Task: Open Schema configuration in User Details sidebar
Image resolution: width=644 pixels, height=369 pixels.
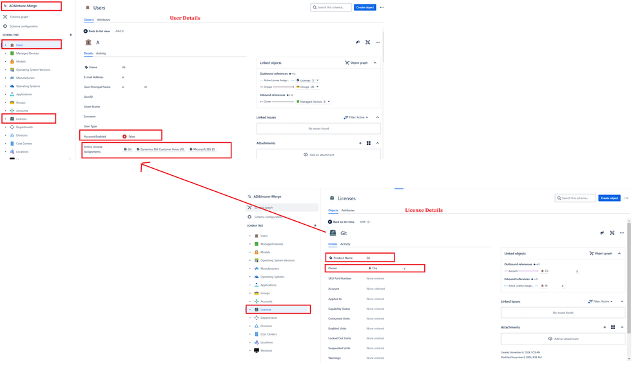Action: pyautogui.click(x=23, y=26)
